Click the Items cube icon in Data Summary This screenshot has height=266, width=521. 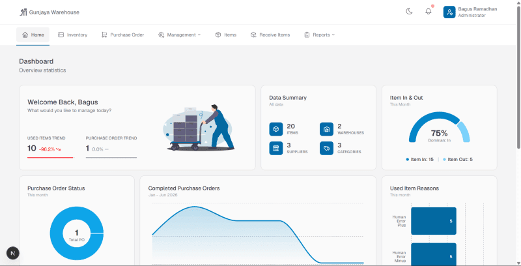coord(275,129)
